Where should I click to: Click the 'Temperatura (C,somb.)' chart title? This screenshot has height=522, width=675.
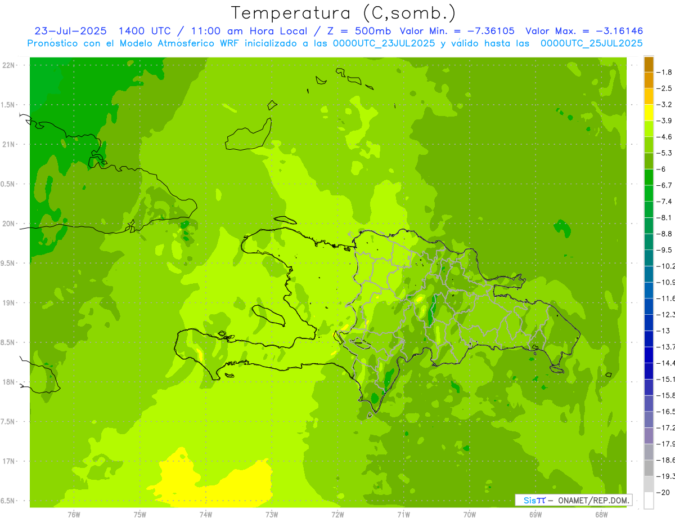click(x=344, y=13)
